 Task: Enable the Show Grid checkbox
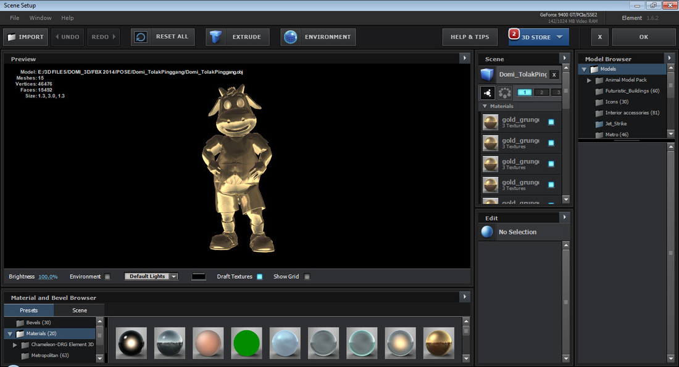(x=307, y=276)
